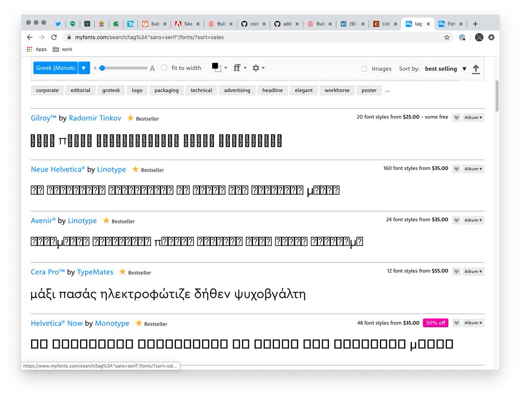Open Apps bookmarks shortcut
The height and width of the screenshot is (398, 521).
coord(36,49)
